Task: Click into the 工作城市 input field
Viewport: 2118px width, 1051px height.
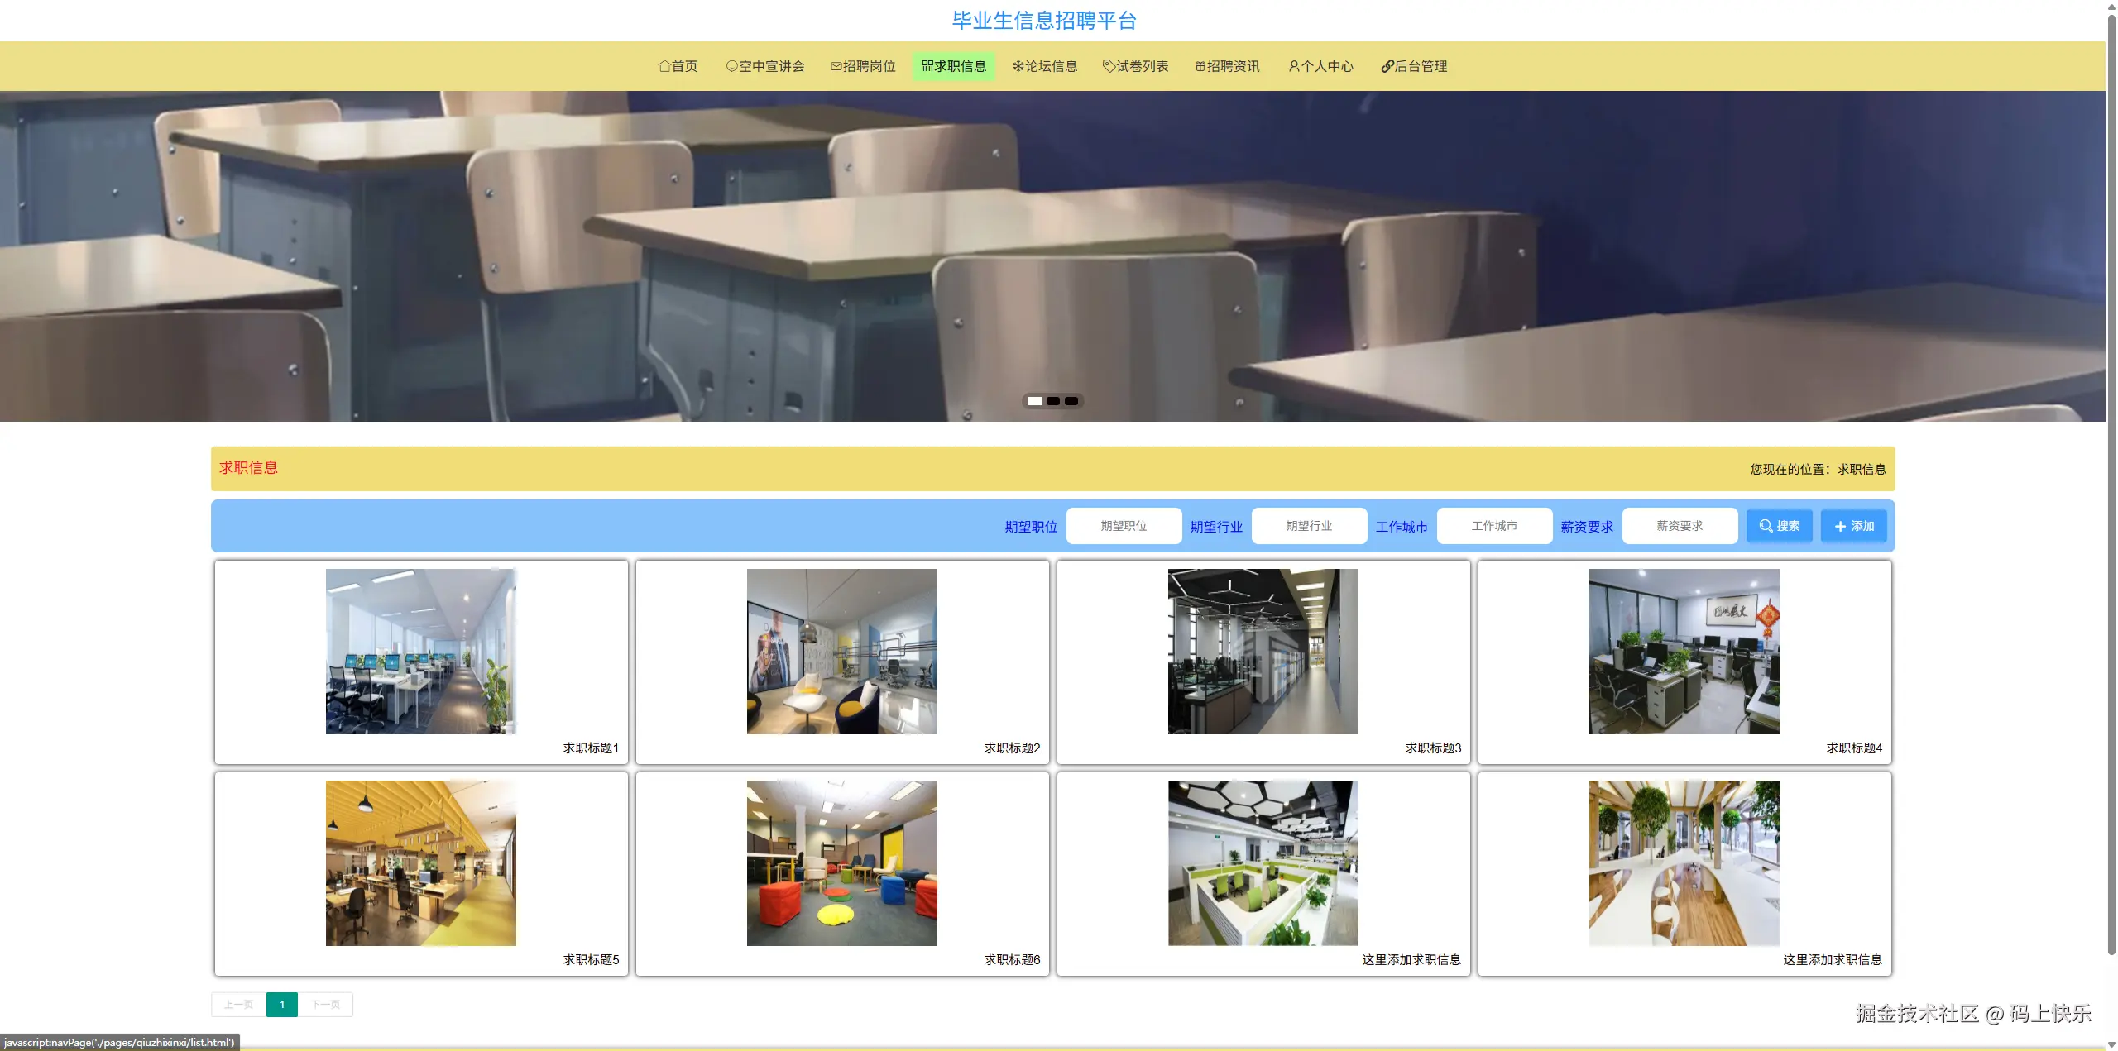Action: (x=1494, y=526)
